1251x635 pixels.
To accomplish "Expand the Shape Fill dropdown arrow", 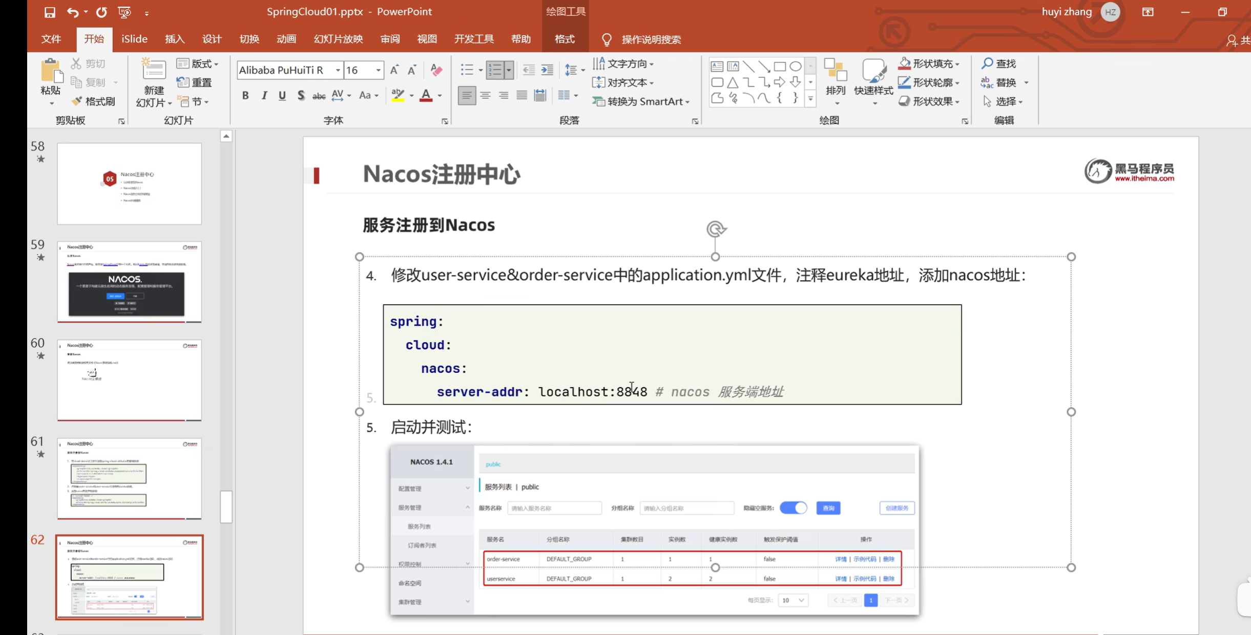I will 957,64.
